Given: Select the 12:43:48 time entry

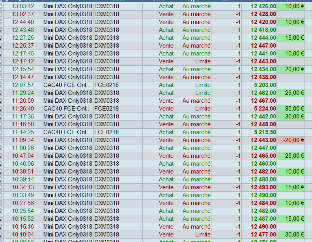Looking at the screenshot, I should tap(23, 30).
